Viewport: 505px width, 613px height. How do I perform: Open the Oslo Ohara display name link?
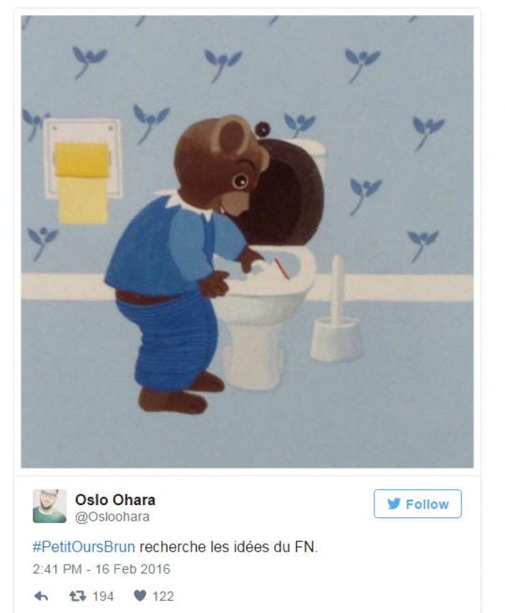(x=115, y=500)
